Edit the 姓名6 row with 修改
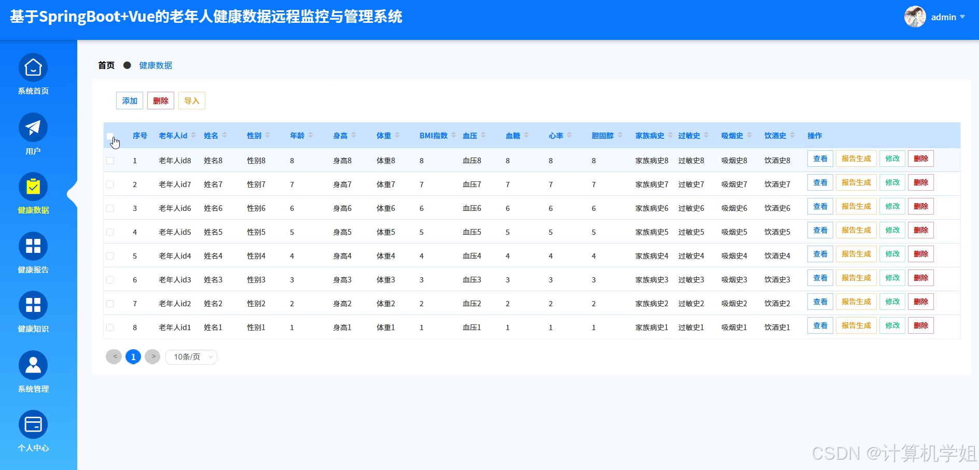Image resolution: width=979 pixels, height=470 pixels. pyautogui.click(x=892, y=206)
